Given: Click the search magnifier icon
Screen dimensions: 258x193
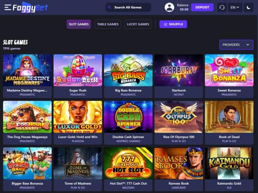Looking at the screenshot, I should (109, 7).
